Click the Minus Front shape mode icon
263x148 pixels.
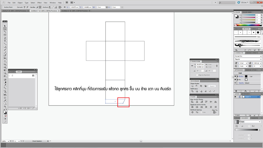[x=197, y=86]
